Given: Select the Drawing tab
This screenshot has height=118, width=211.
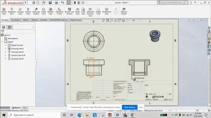Looking at the screenshot, I should click(x=5, y=20).
